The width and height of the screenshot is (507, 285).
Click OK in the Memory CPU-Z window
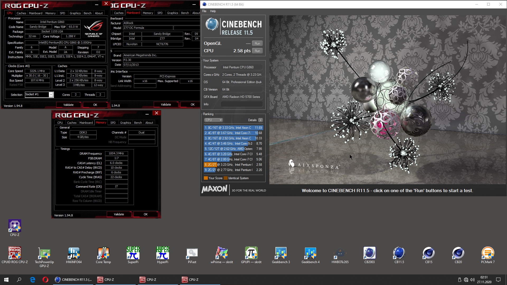click(146, 214)
